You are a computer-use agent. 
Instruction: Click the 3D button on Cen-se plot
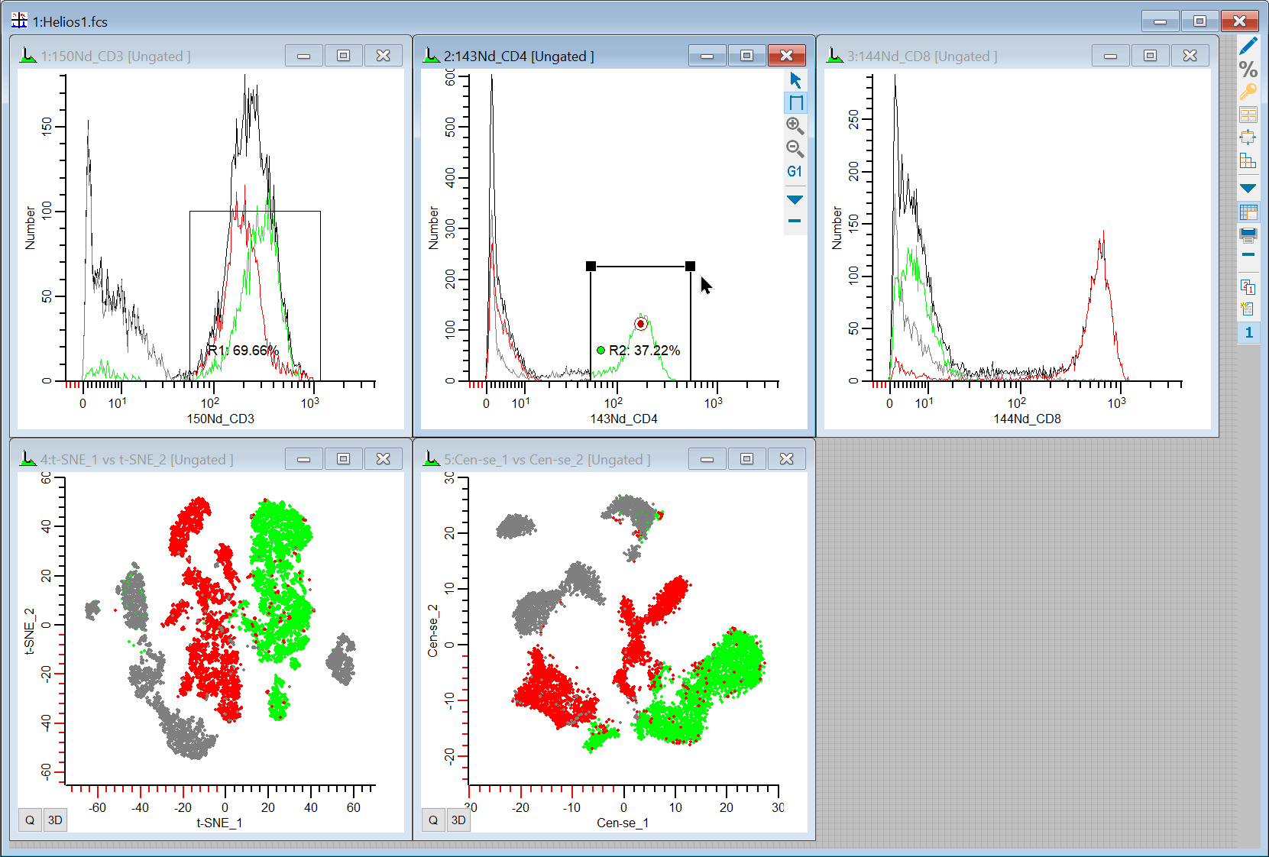click(x=458, y=820)
